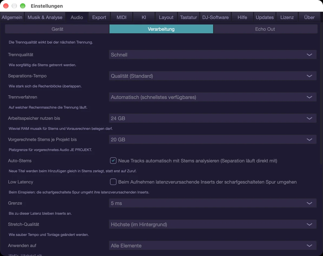The height and width of the screenshot is (256, 323).
Task: Click the Trennverfahren label
Action: (23, 97)
